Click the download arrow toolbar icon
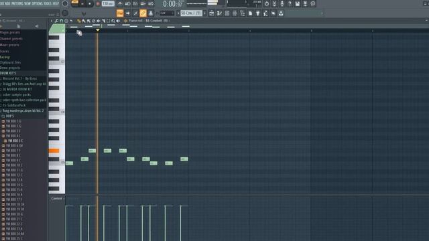This screenshot has height=241, width=429. click(x=281, y=13)
